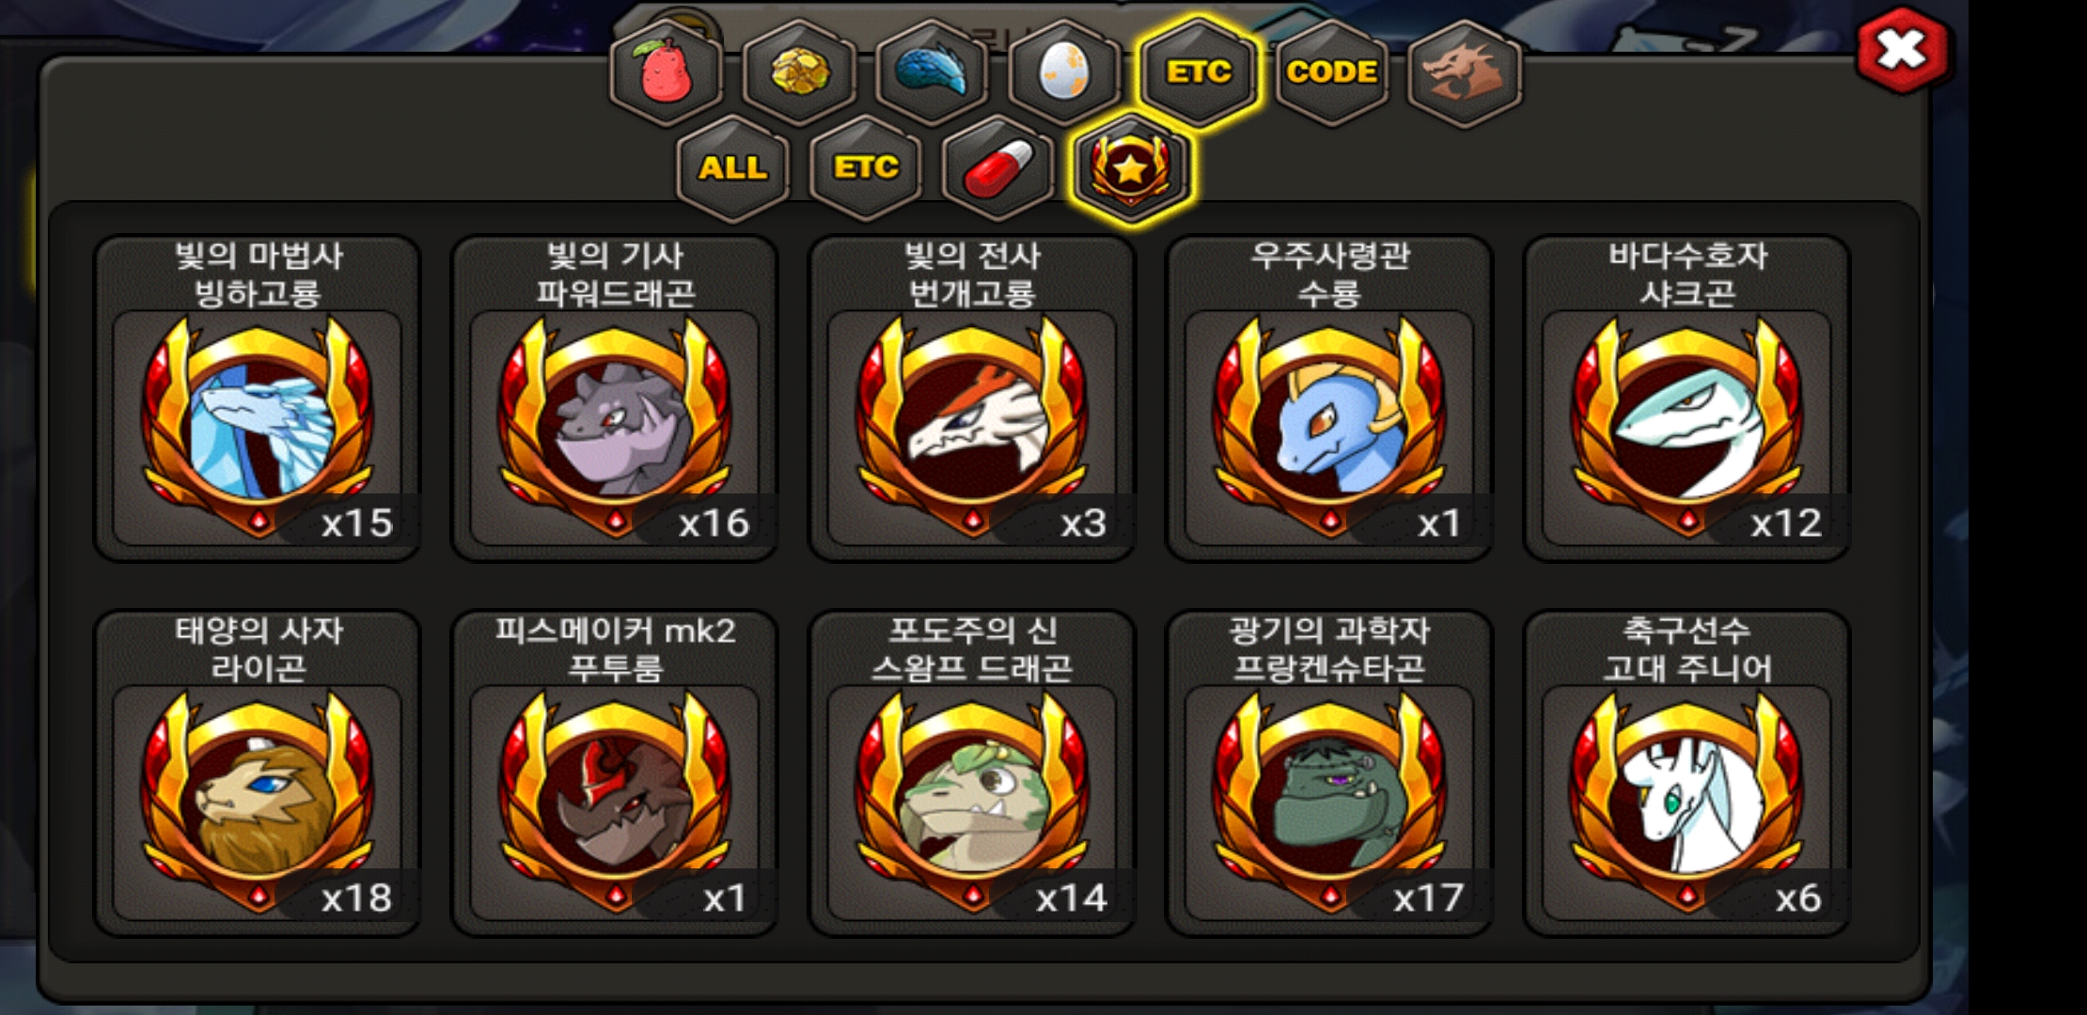This screenshot has width=2087, height=1015.
Task: Filter by red capsule pill icon
Action: point(998,169)
